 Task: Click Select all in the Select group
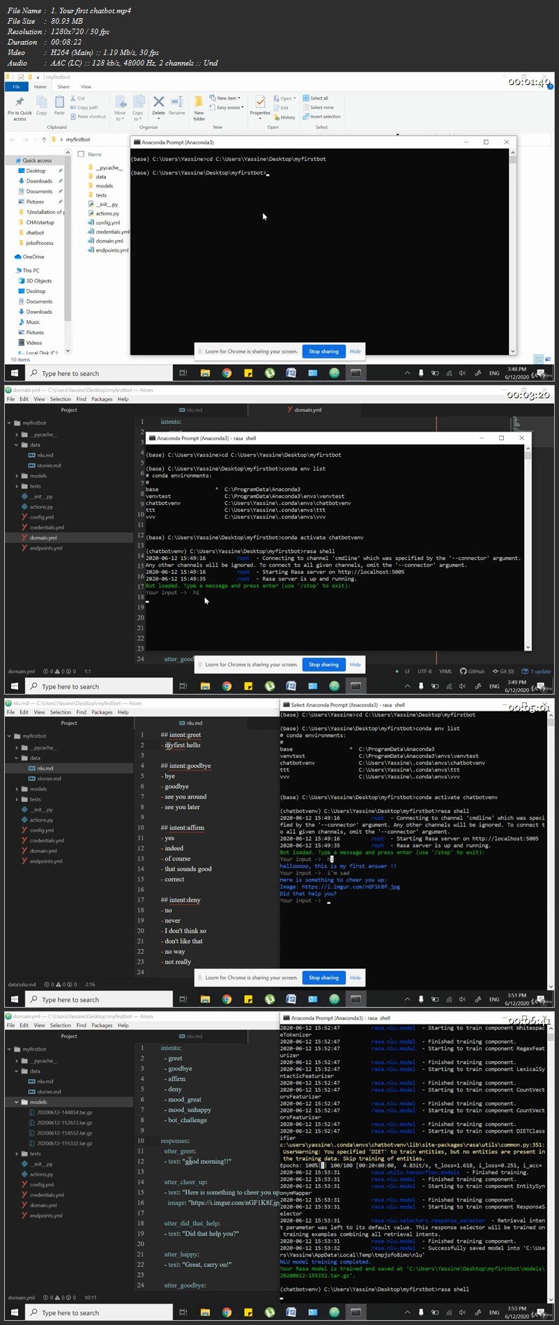pyautogui.click(x=315, y=98)
